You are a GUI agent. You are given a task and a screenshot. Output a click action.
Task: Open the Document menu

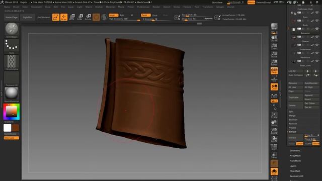[36, 7]
